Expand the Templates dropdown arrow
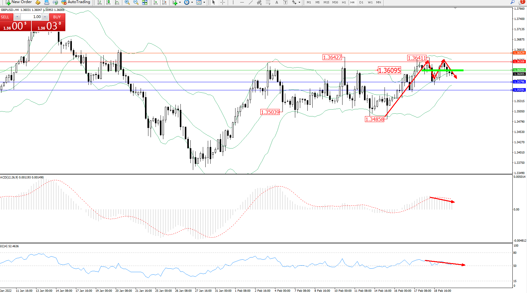 (x=204, y=2)
